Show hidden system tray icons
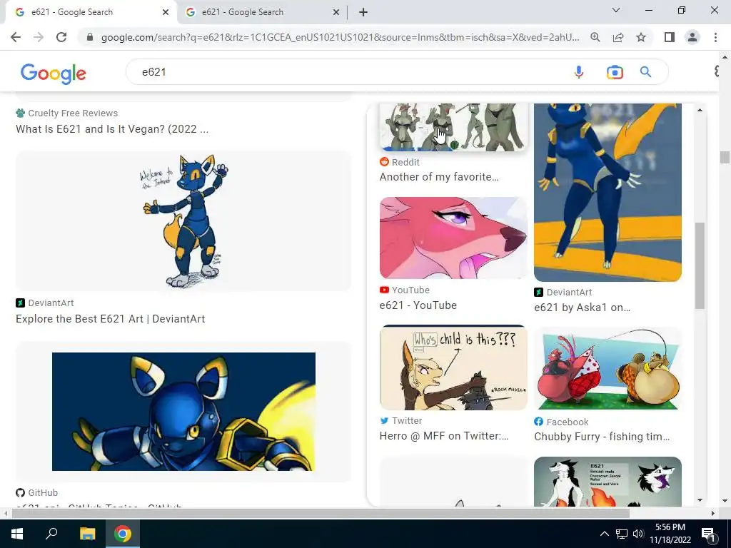Viewport: 731px width, 548px height. coord(604,534)
